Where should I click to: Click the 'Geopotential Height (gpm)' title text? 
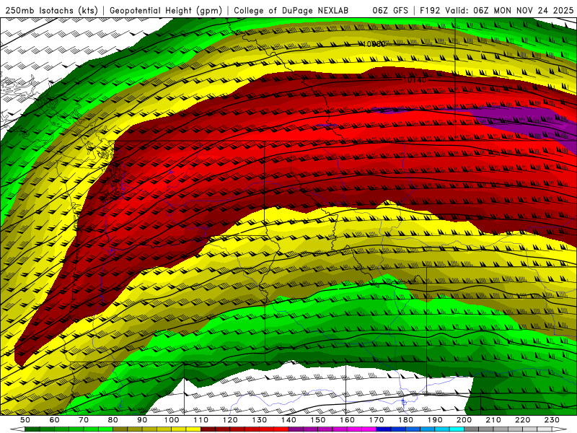tap(166, 11)
